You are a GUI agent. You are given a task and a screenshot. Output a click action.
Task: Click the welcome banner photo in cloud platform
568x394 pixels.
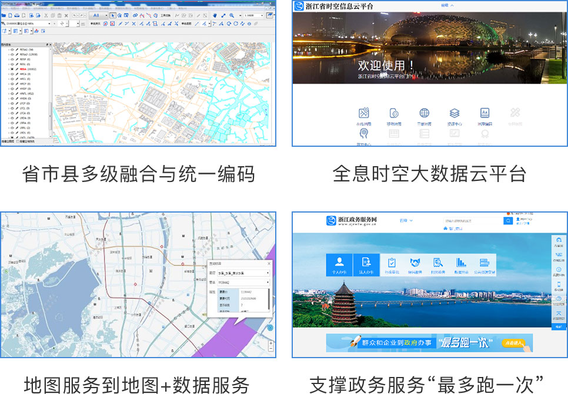pos(430,48)
